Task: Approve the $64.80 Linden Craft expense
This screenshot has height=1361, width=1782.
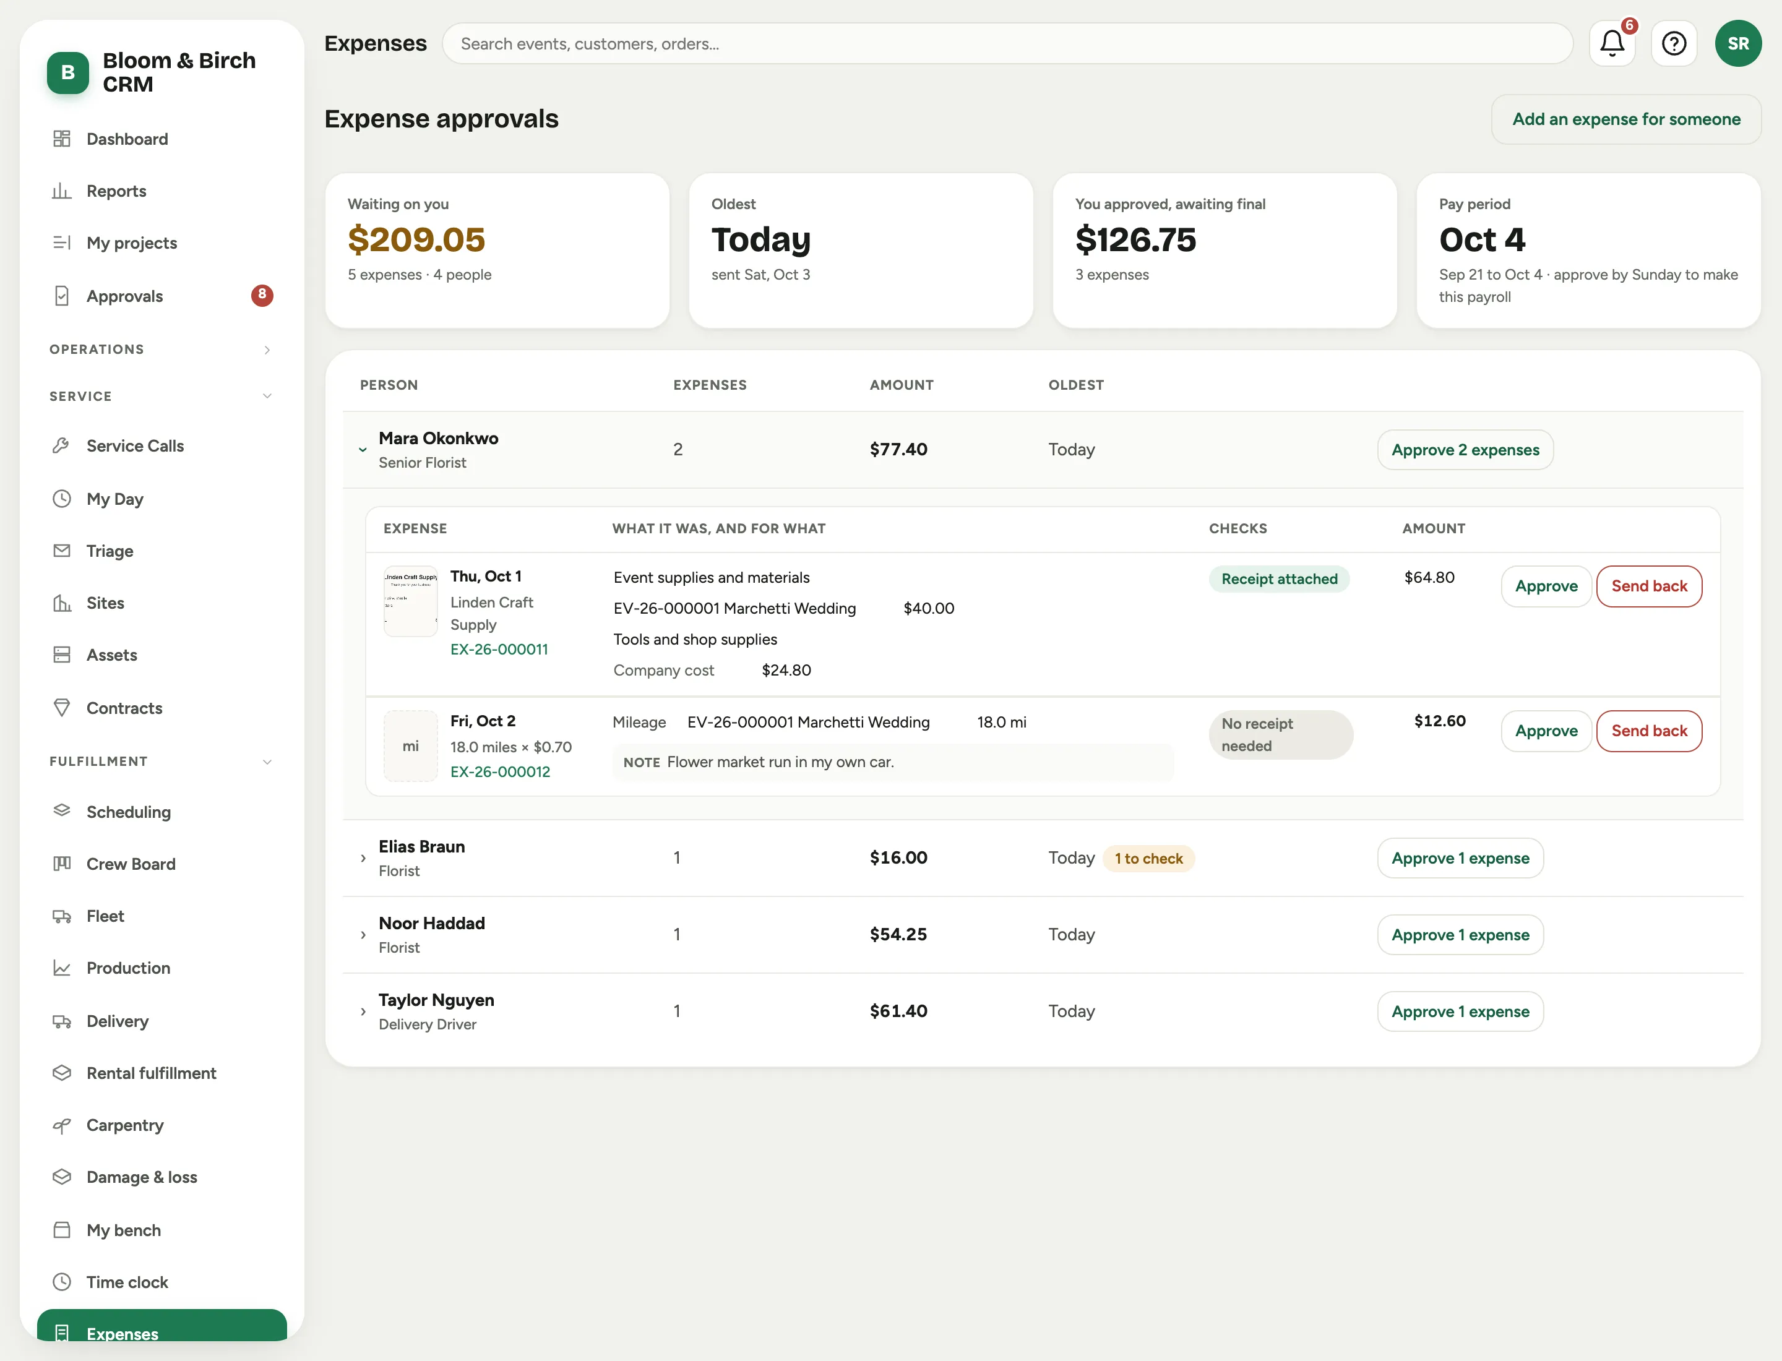Action: pyautogui.click(x=1546, y=586)
